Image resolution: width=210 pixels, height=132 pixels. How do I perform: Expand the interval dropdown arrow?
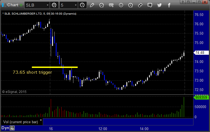pyautogui.click(x=76, y=5)
